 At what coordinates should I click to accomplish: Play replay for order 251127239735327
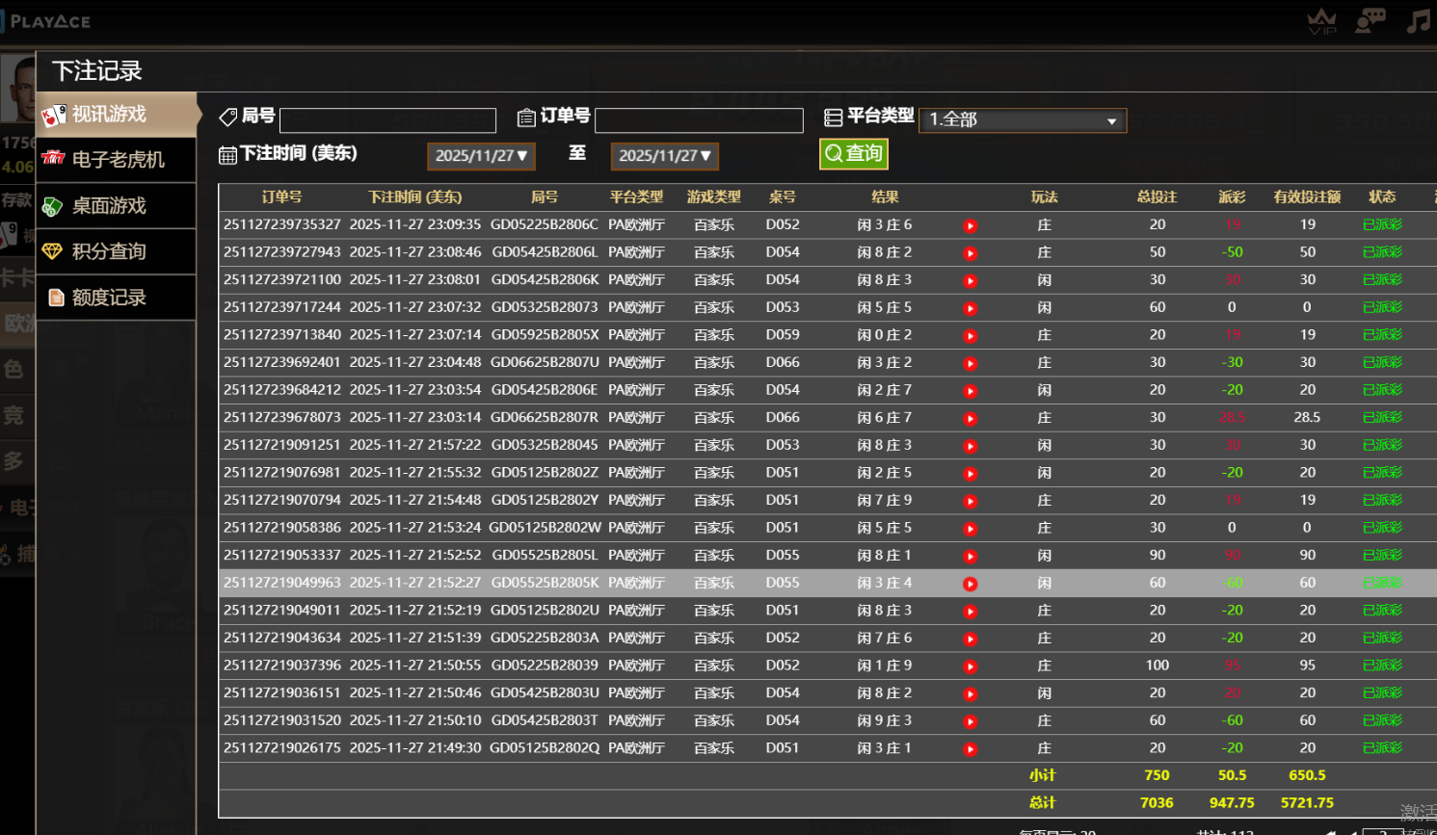click(971, 225)
